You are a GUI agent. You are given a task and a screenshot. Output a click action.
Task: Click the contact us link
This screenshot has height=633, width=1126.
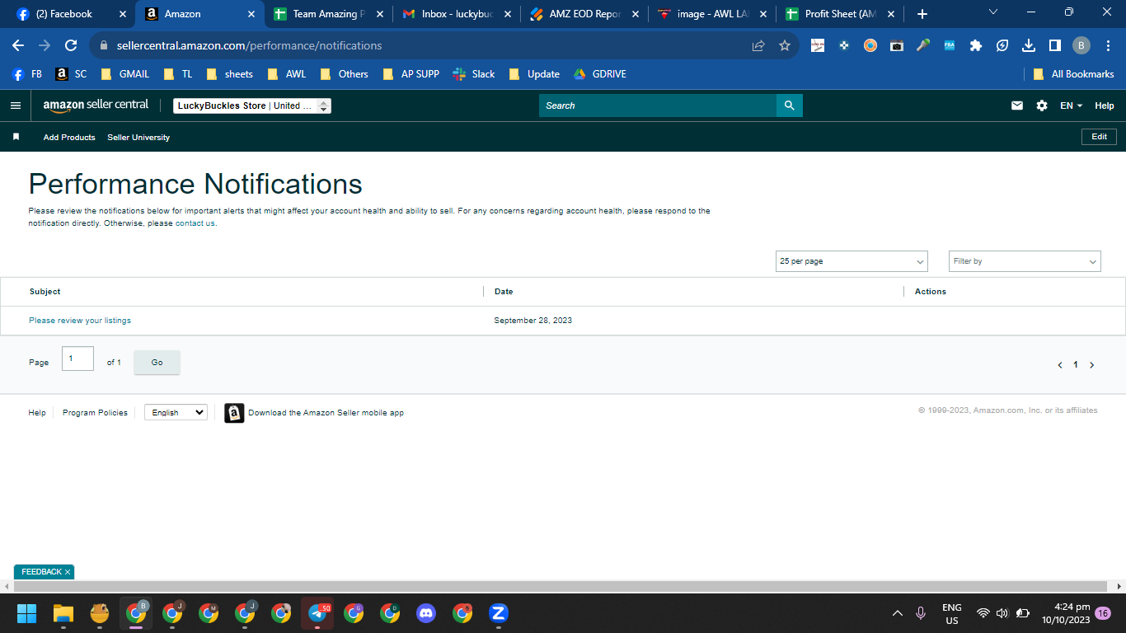point(195,223)
